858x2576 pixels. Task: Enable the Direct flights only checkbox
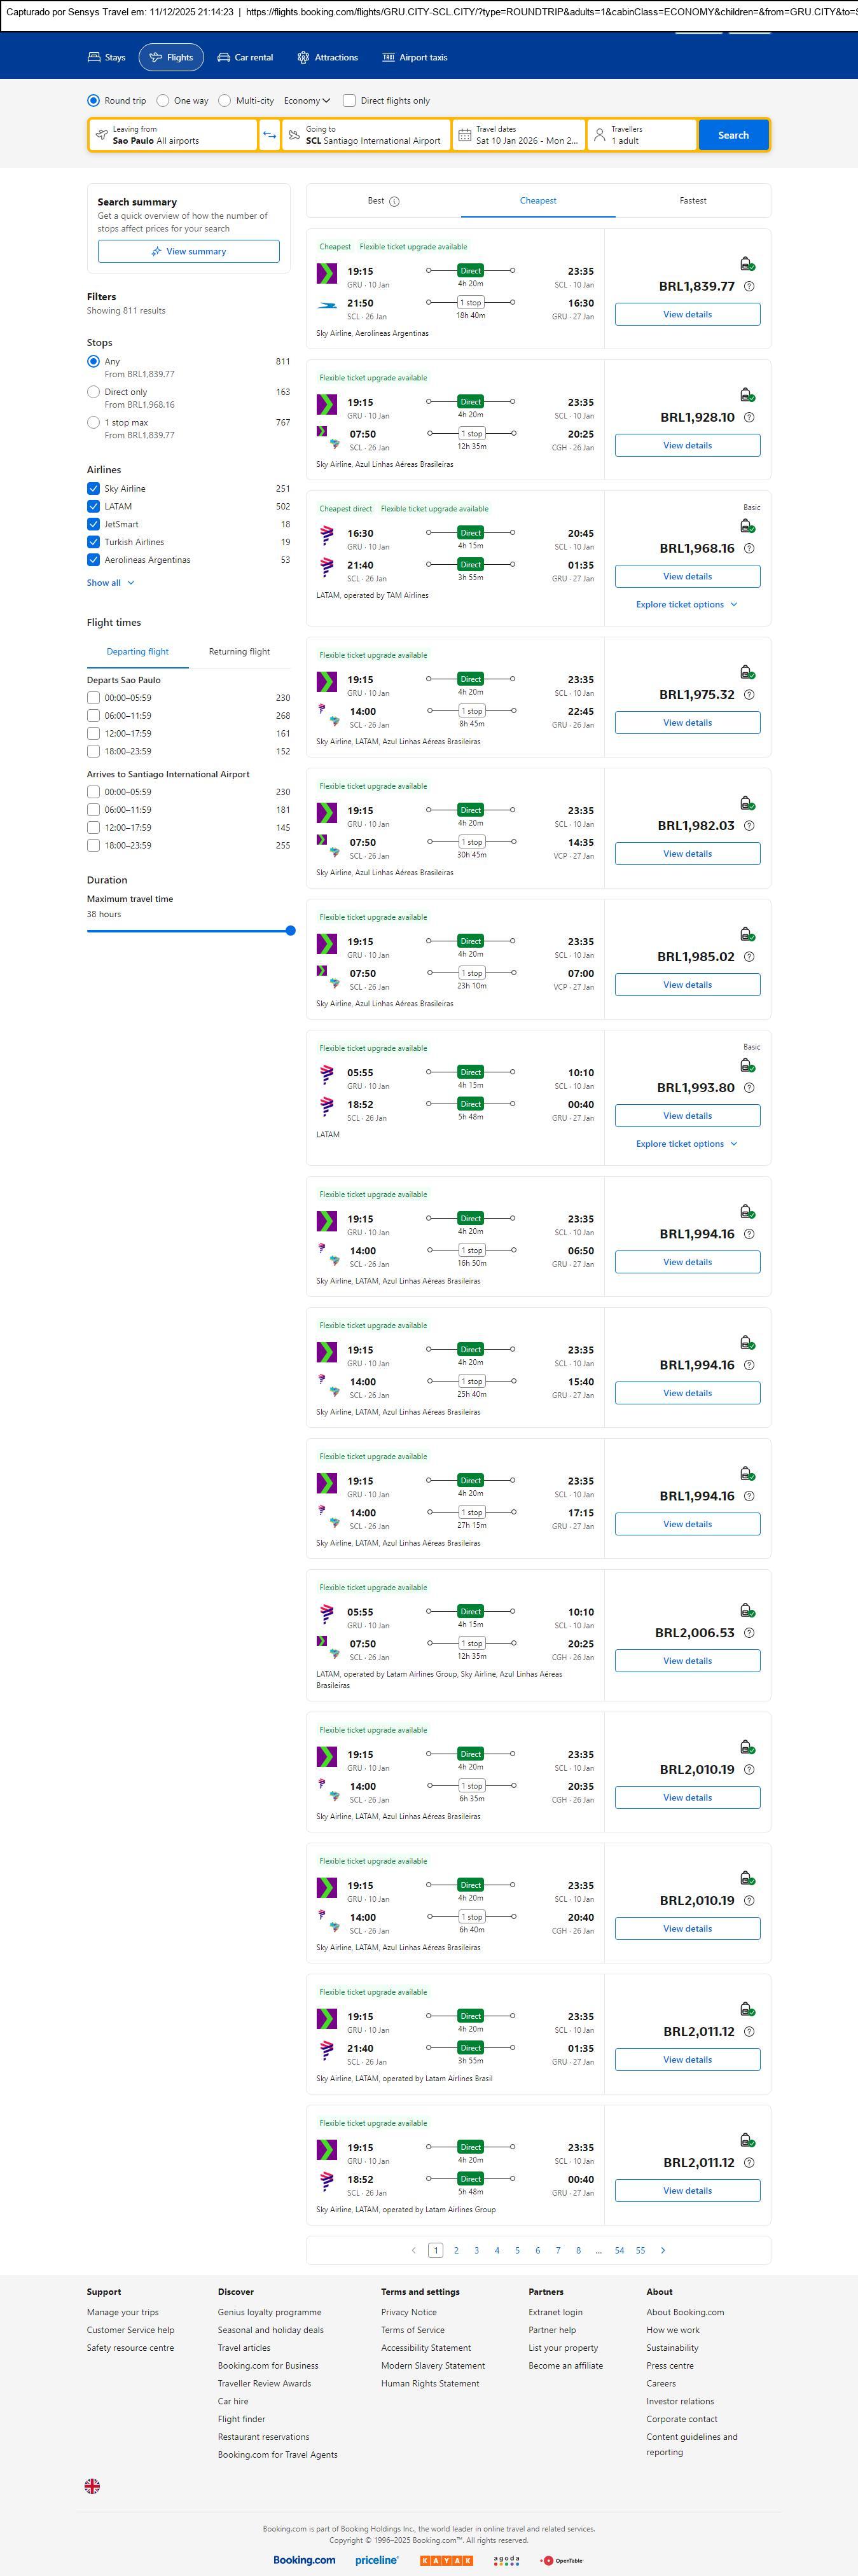coord(349,101)
